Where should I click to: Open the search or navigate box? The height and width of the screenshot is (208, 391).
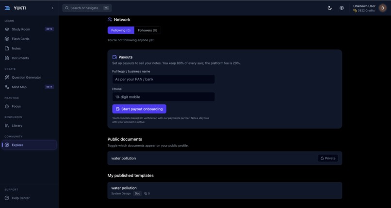pyautogui.click(x=87, y=8)
